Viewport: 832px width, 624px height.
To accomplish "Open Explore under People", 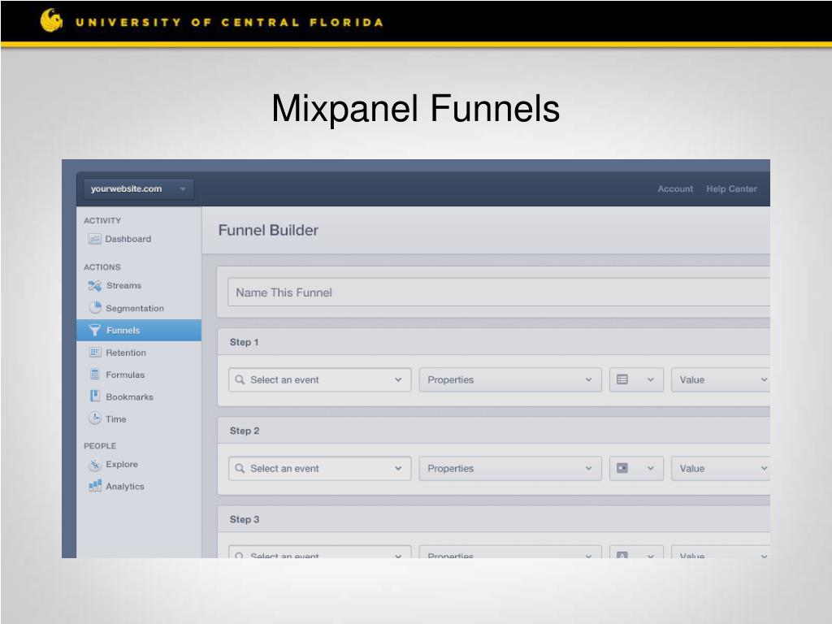I will coord(139,464).
